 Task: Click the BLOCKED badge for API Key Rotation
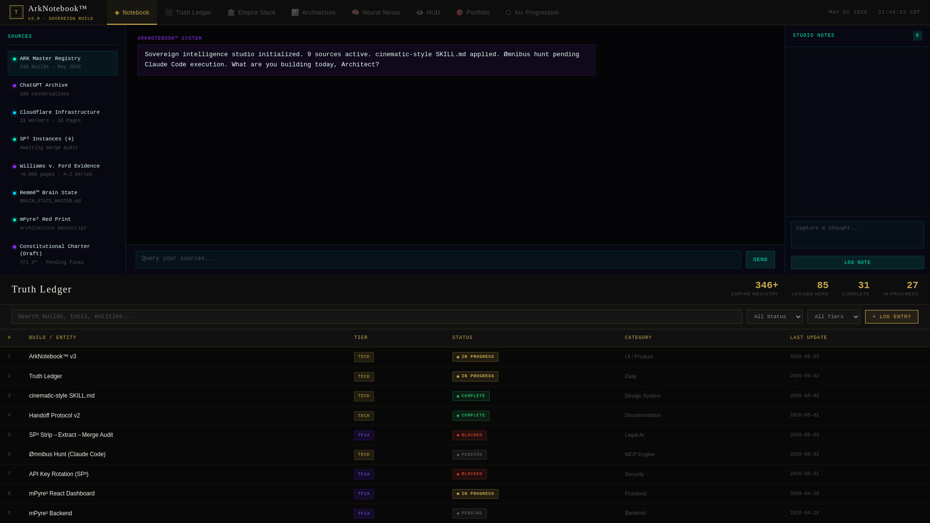tap(469, 474)
